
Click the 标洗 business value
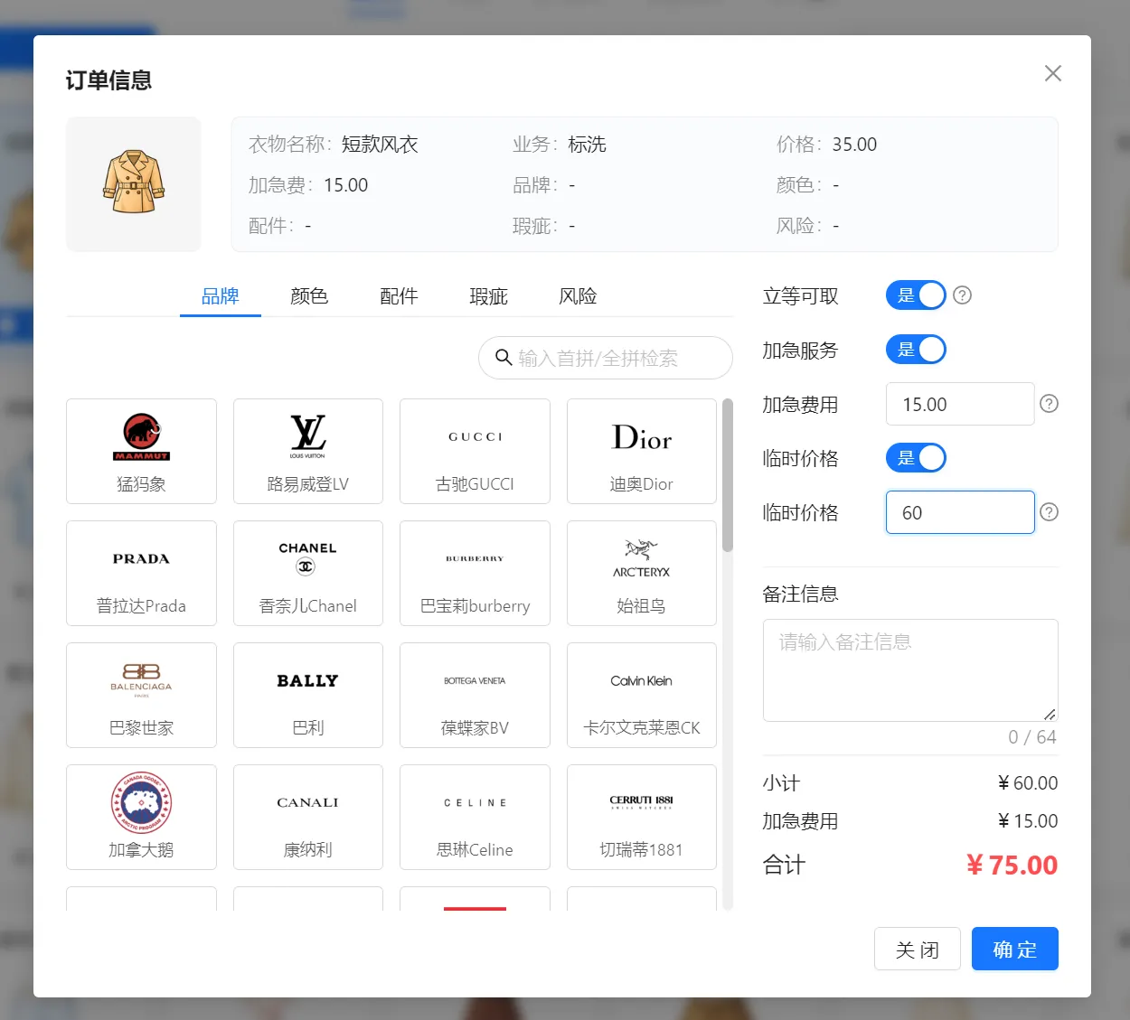[588, 145]
